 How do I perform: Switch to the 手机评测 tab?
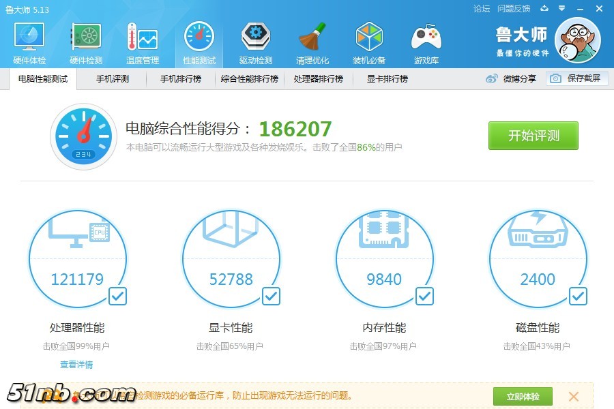(112, 79)
